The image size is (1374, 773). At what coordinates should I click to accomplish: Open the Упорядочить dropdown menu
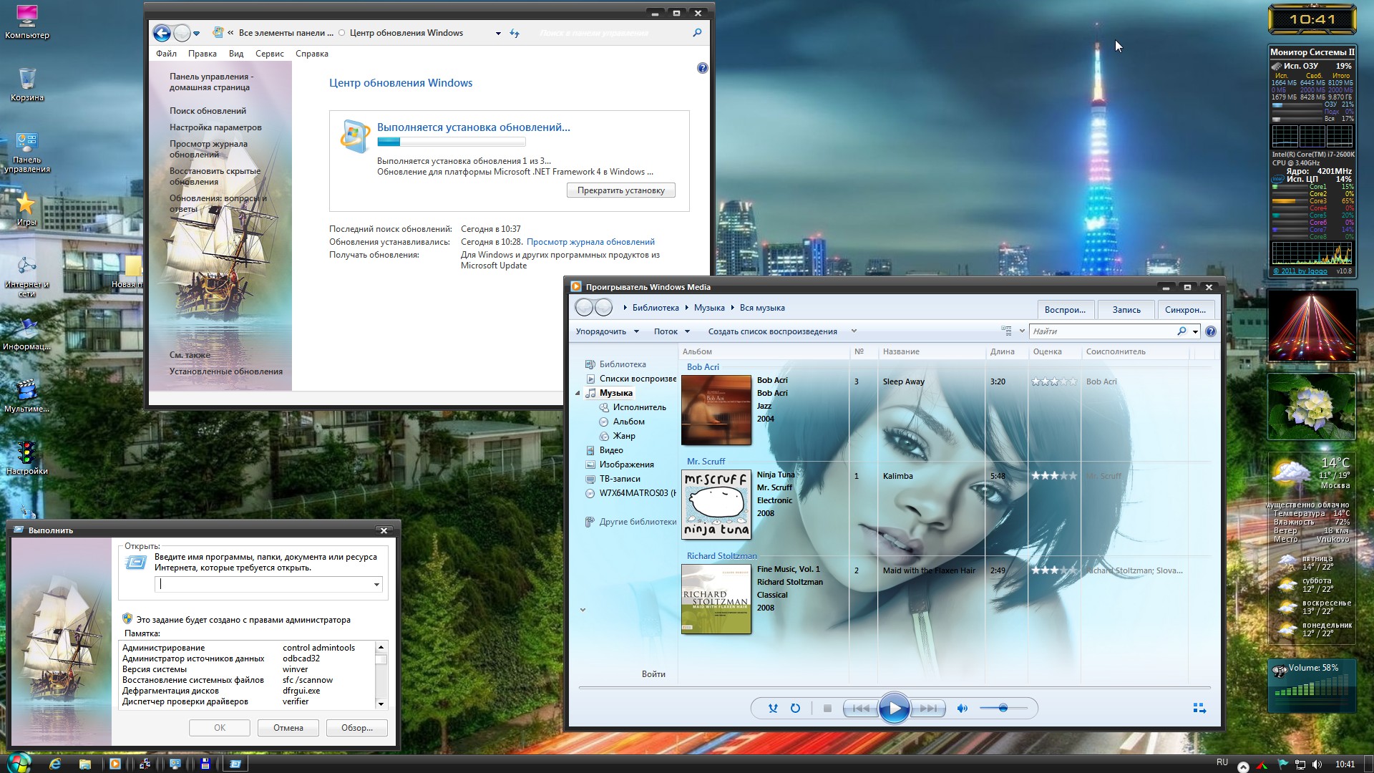(607, 331)
